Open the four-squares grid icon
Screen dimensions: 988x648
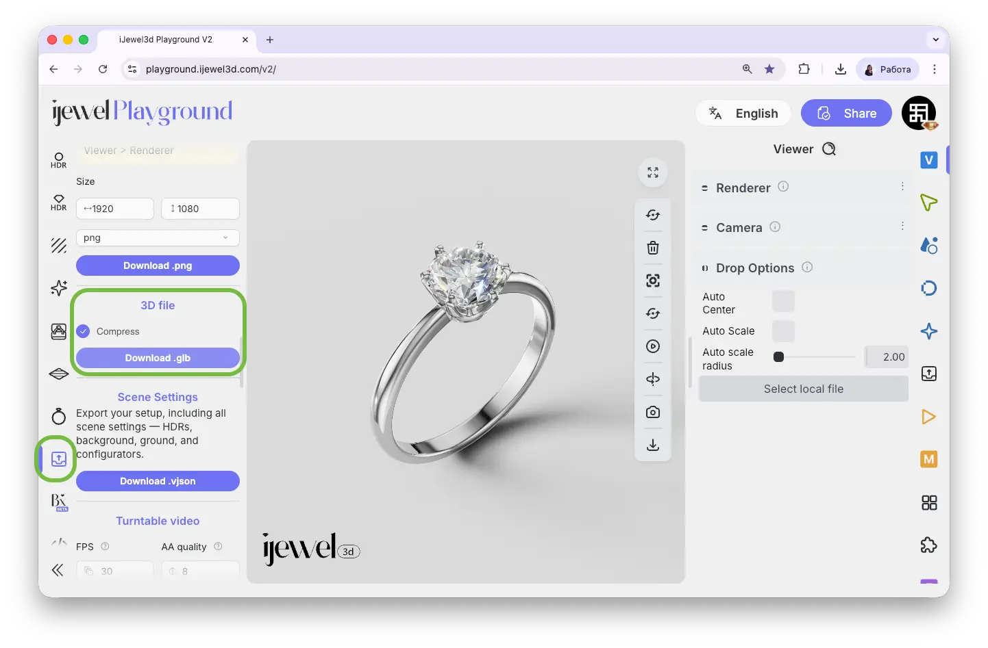[929, 503]
